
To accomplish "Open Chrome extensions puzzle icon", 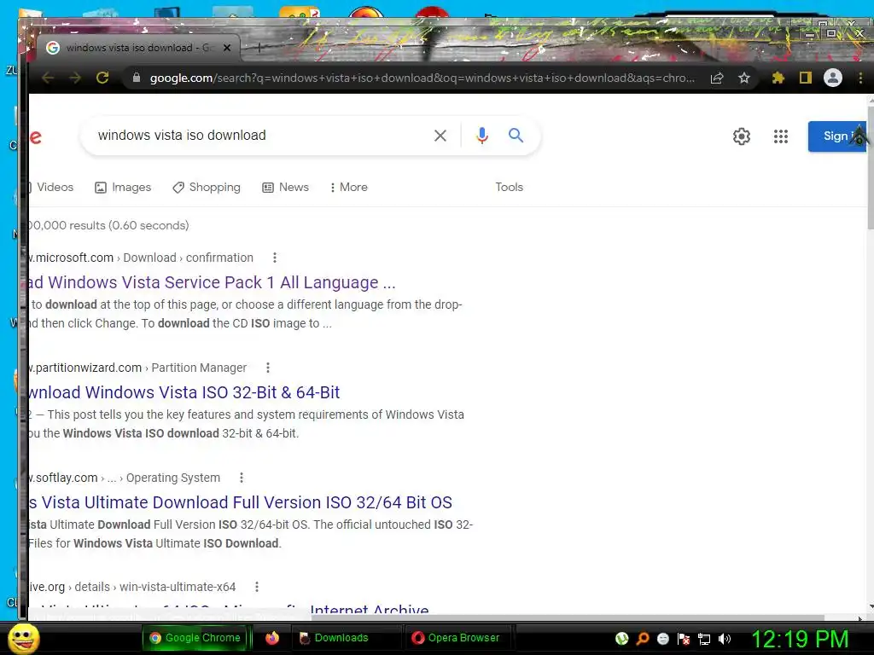I will coord(778,78).
